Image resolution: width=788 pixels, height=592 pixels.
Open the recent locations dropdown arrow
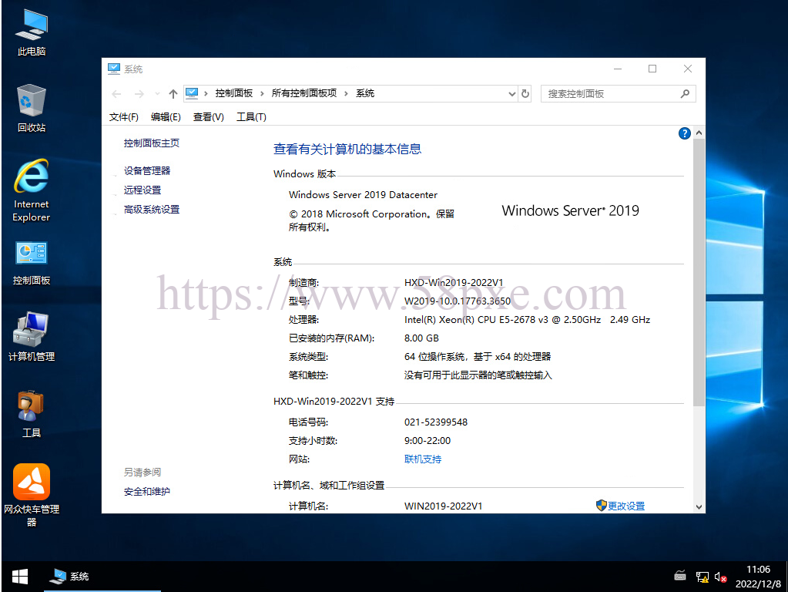click(157, 94)
